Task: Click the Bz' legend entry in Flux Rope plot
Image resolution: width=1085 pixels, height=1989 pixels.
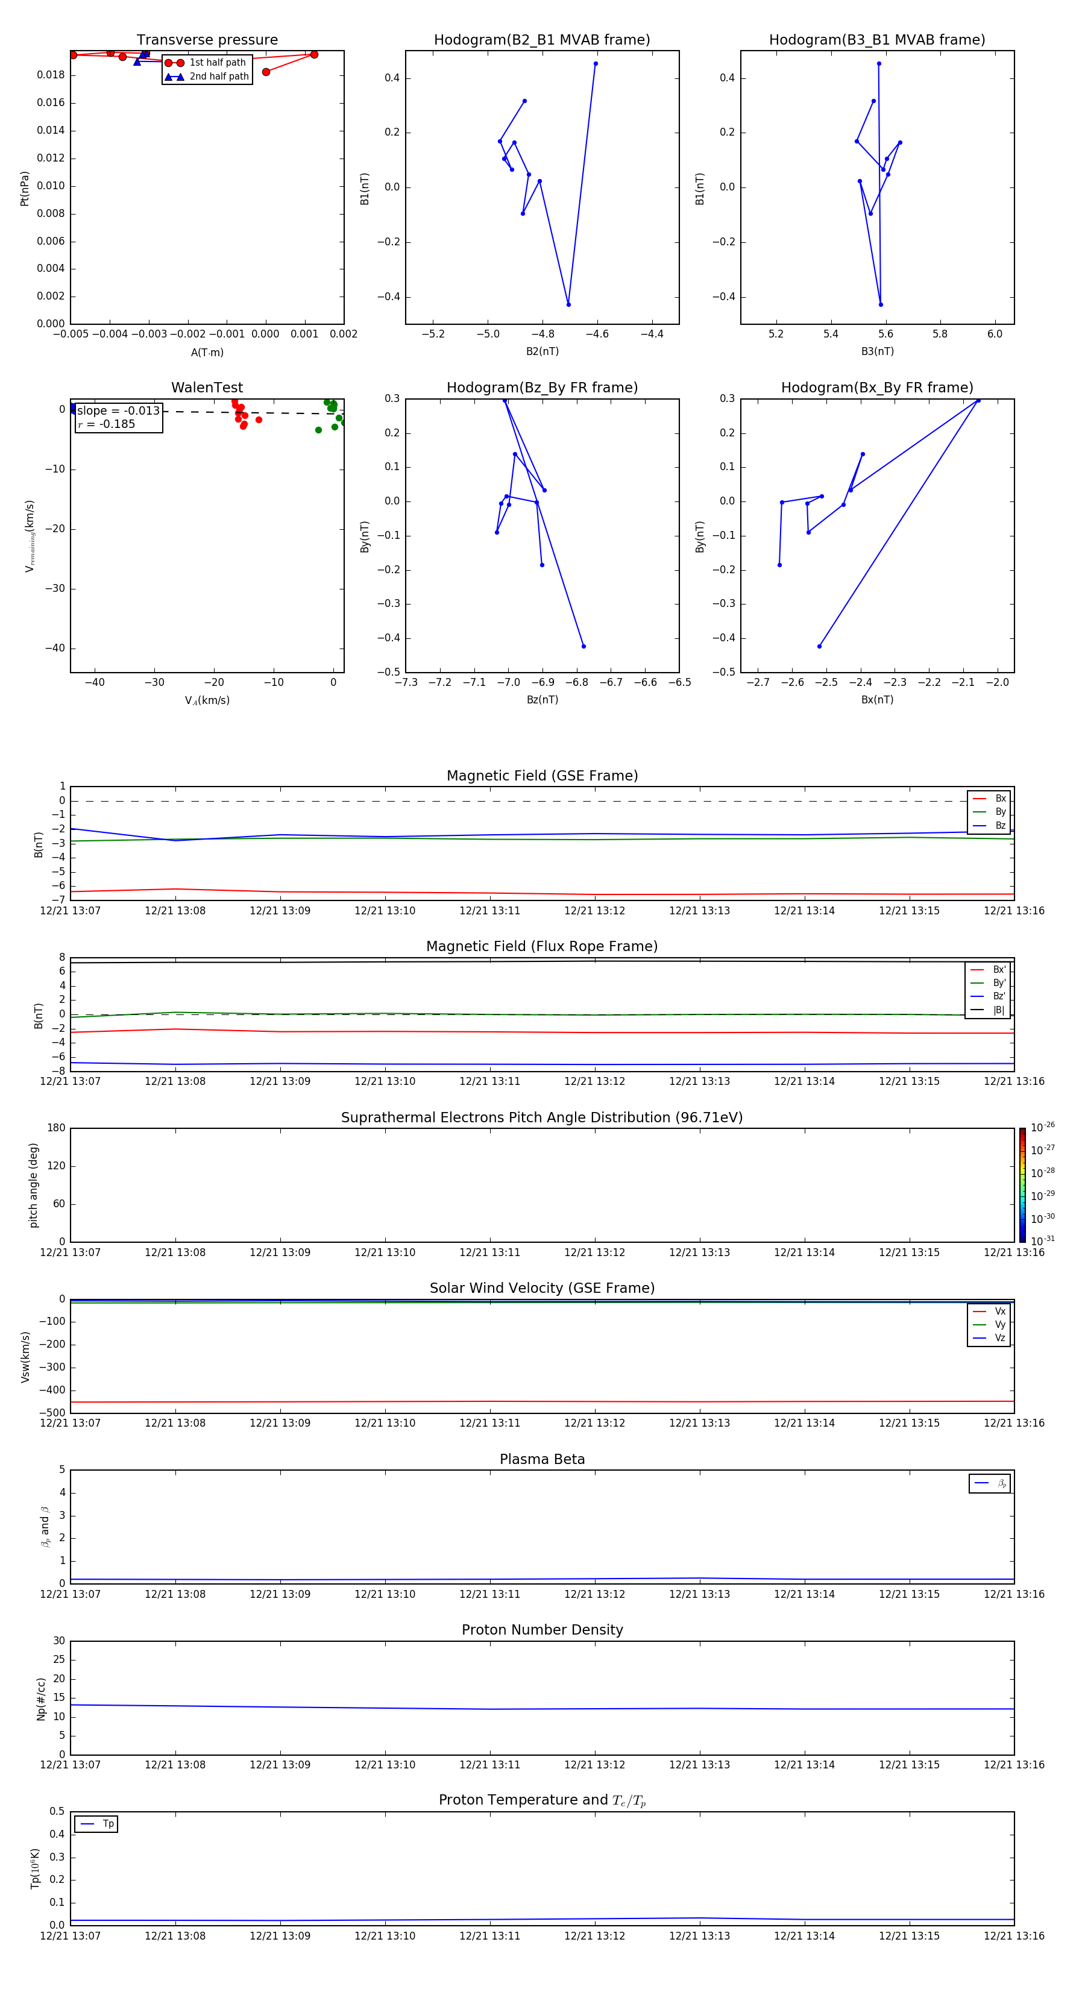Action: [989, 996]
